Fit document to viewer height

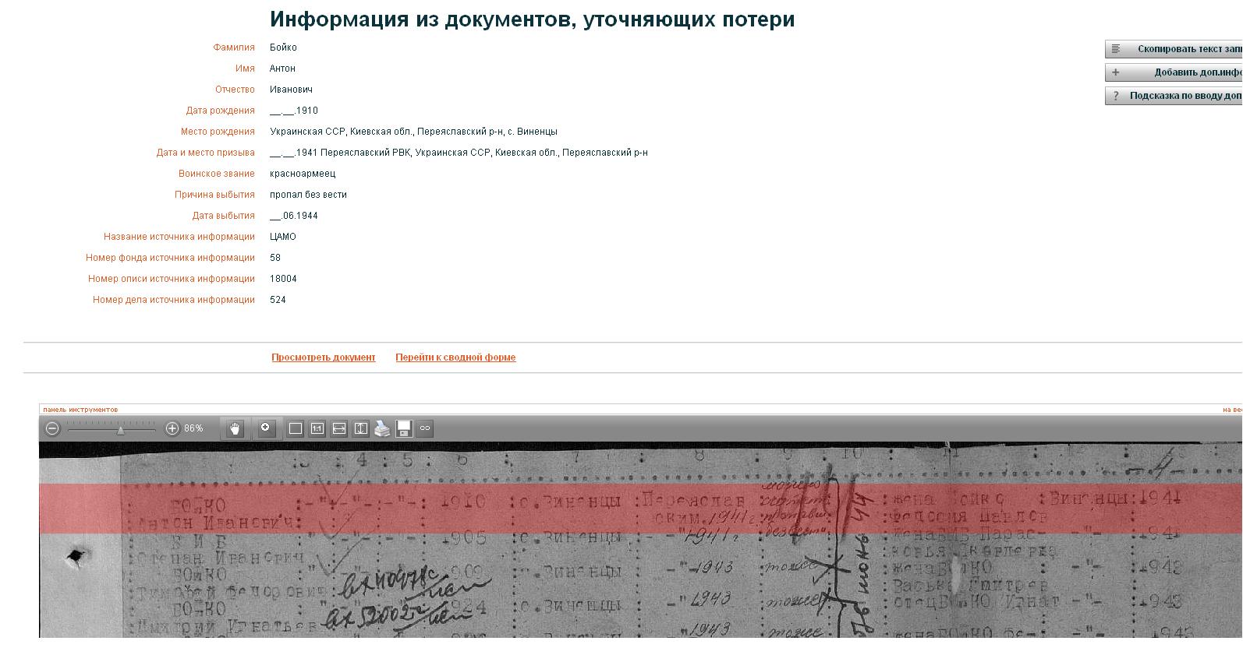pos(361,428)
